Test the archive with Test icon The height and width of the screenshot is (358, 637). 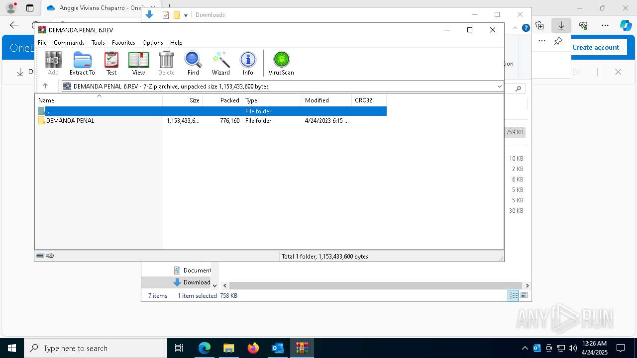point(111,63)
